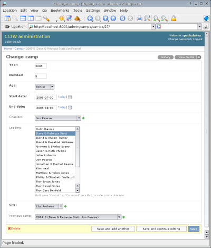Open the Chaplain dropdown showing Jon Pearse
211x248 pixels.
[x=58, y=118]
